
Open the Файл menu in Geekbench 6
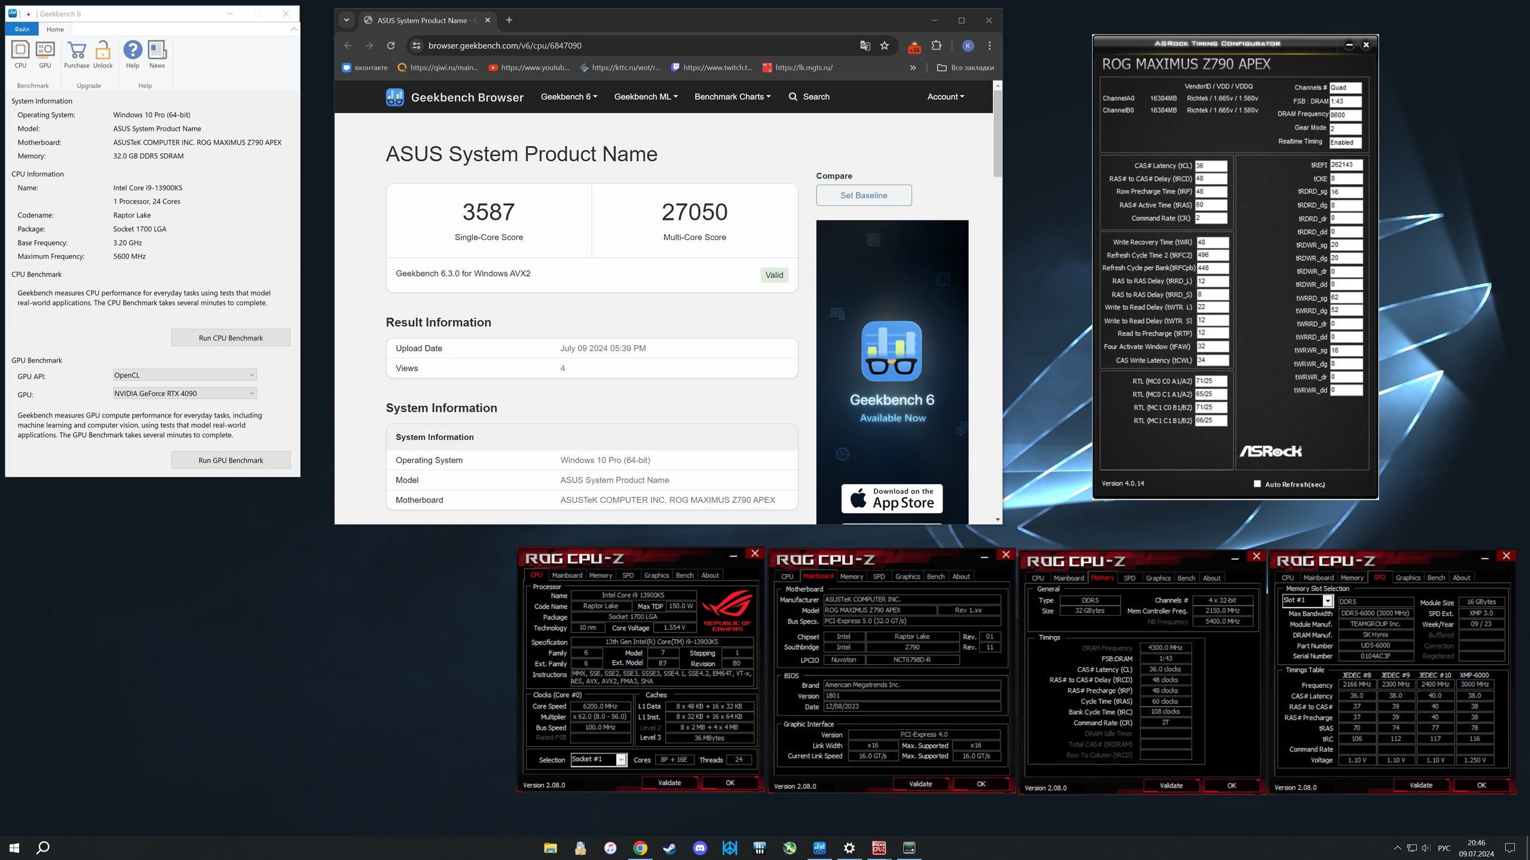coord(22,29)
